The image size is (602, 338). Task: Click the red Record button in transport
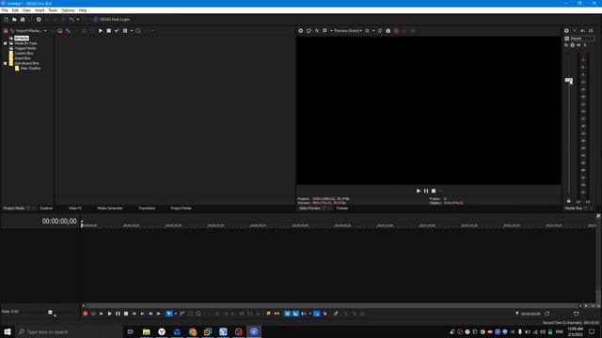pyautogui.click(x=86, y=314)
